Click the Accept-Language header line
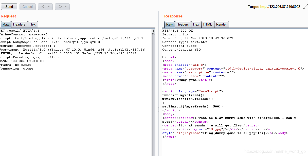 (x=50, y=42)
